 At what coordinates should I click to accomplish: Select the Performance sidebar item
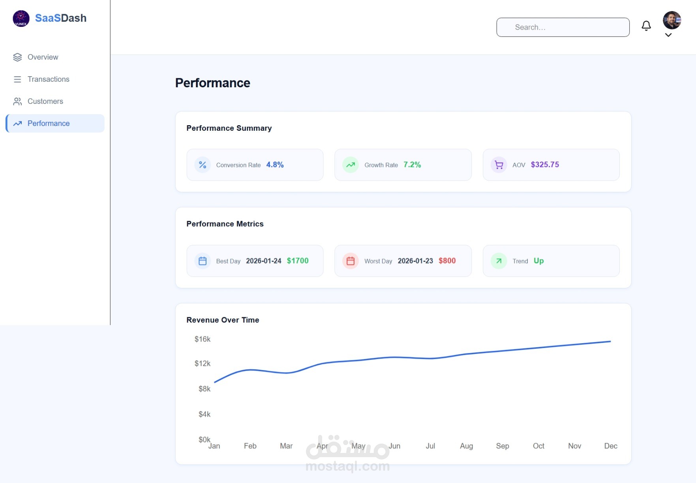coord(49,124)
